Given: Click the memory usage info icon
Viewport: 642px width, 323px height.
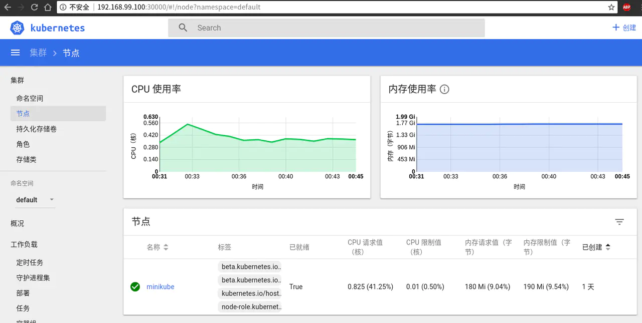Looking at the screenshot, I should [x=444, y=89].
